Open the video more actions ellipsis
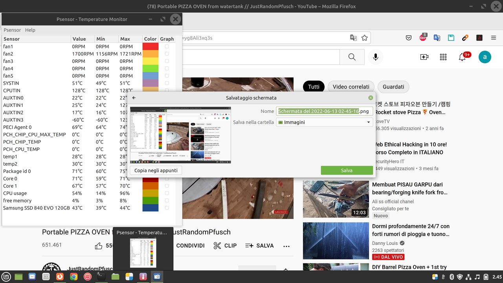This screenshot has width=503, height=283. point(286,246)
